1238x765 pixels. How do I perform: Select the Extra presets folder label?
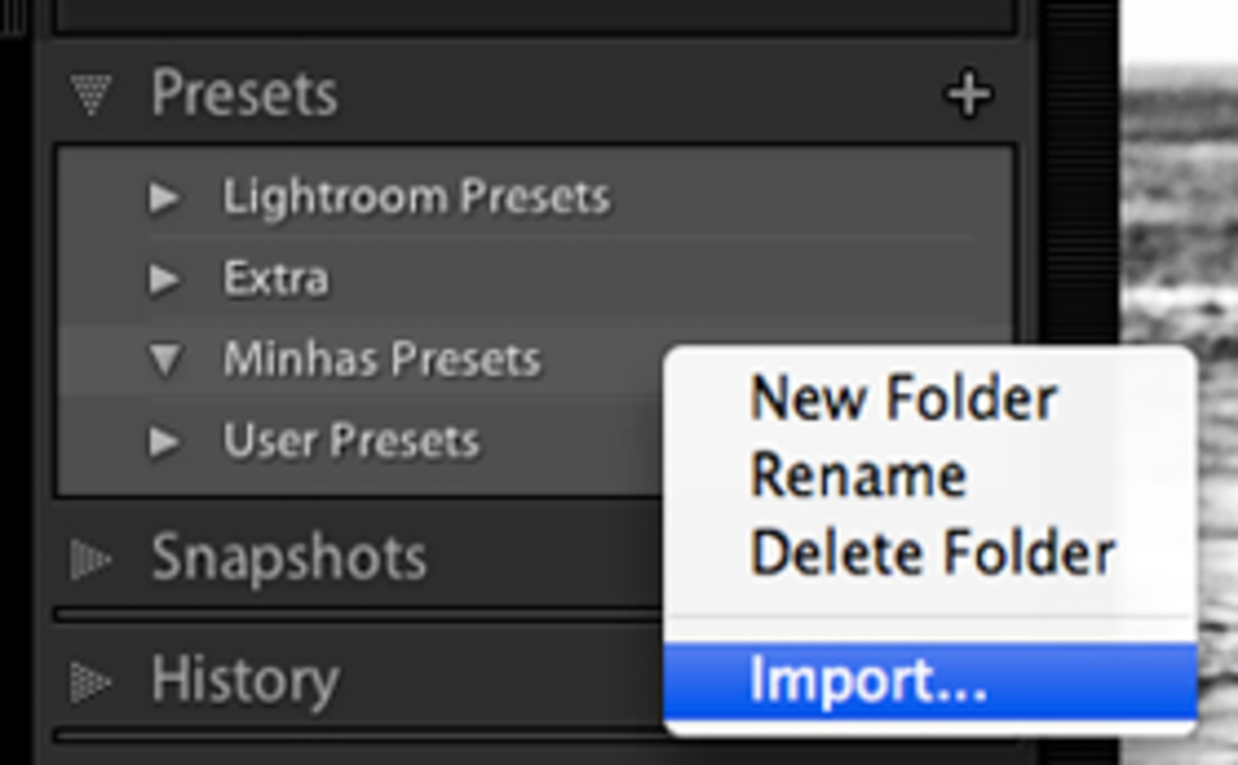click(x=276, y=280)
